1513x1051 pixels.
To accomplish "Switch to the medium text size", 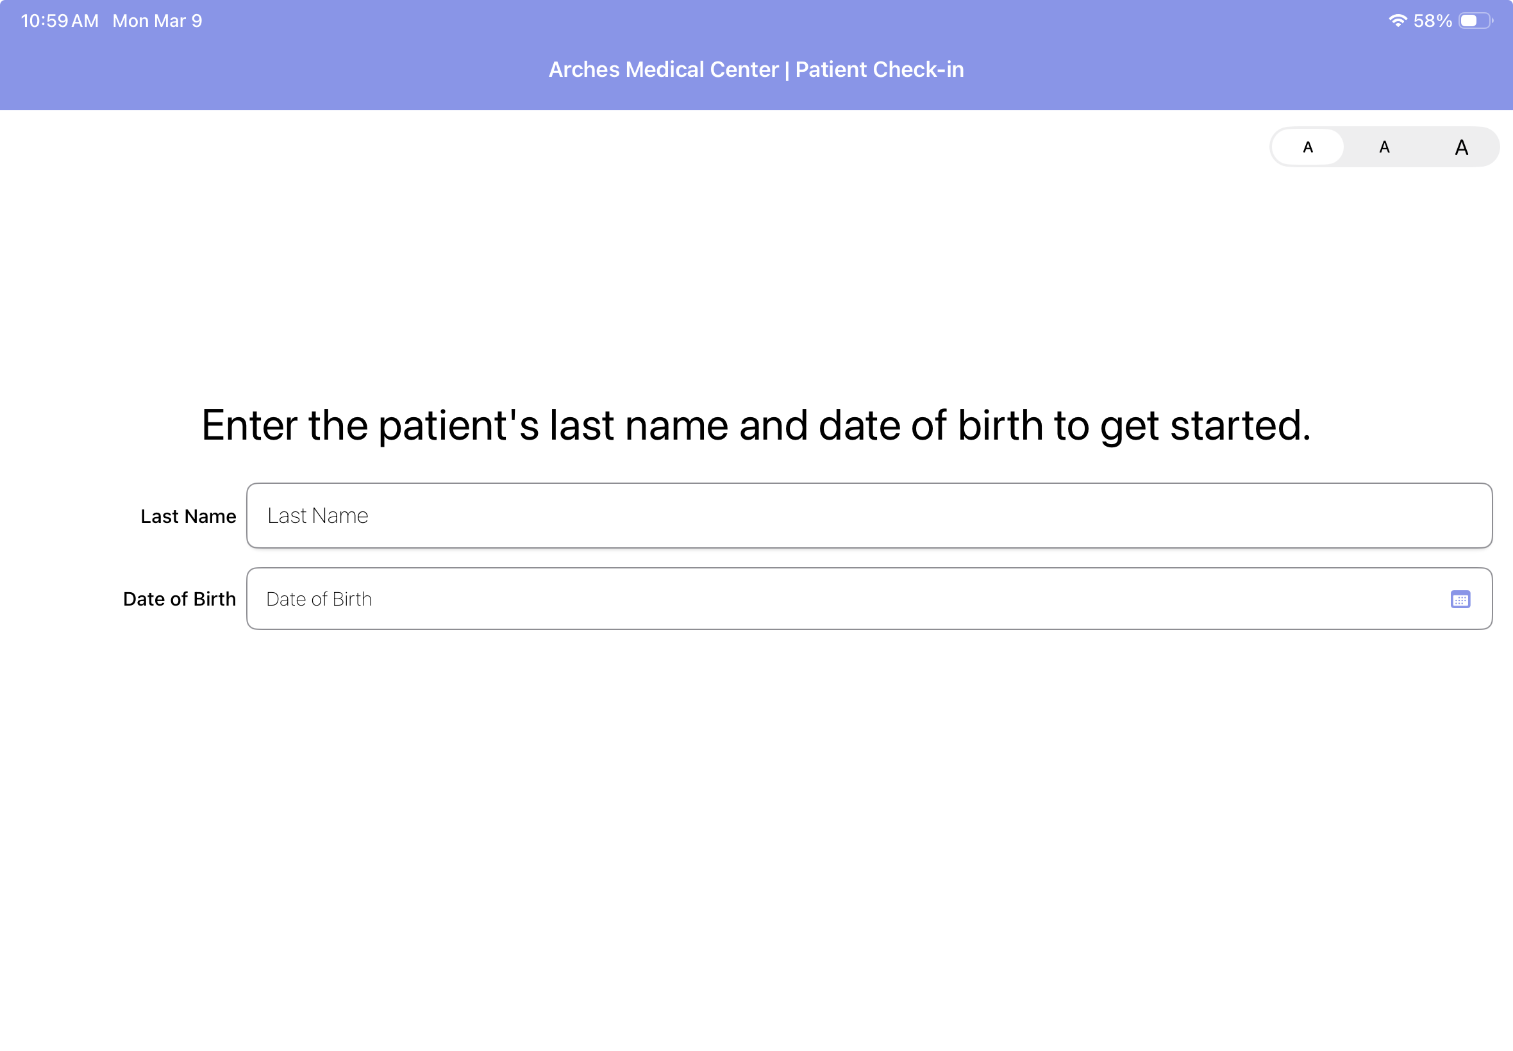I will click(1384, 147).
